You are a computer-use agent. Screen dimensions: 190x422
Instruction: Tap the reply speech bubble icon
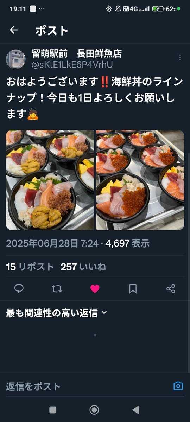(x=19, y=289)
